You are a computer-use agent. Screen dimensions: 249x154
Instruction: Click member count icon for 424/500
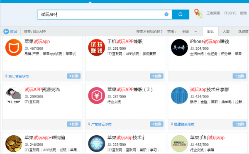pyautogui.click(x=192, y=96)
